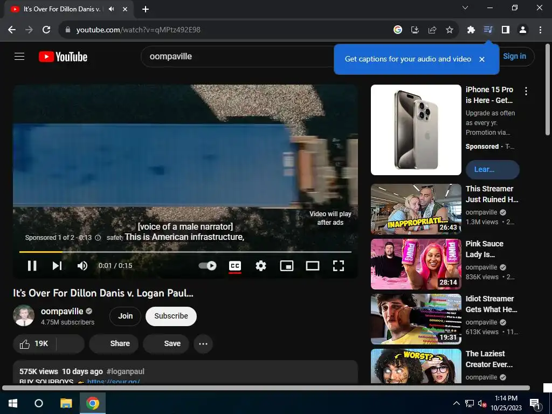
Task: Open media controls icon in toolbar
Action: (488, 30)
